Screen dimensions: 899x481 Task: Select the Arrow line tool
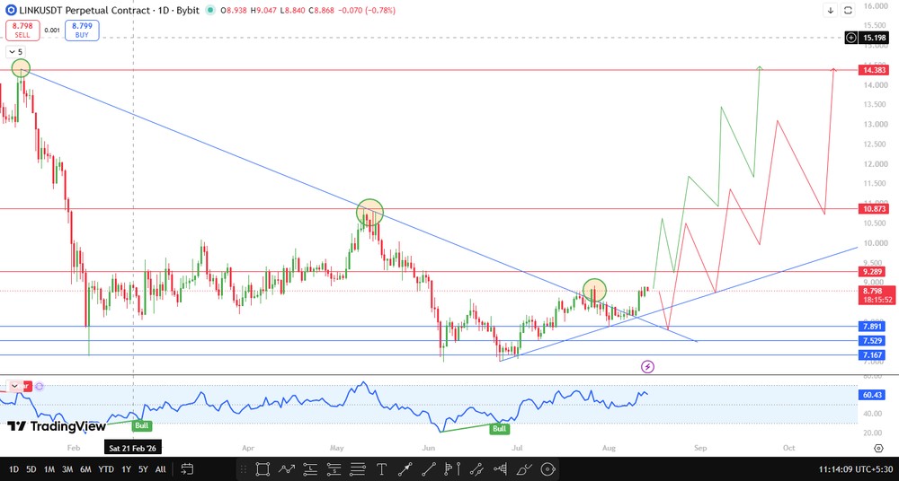(405, 469)
